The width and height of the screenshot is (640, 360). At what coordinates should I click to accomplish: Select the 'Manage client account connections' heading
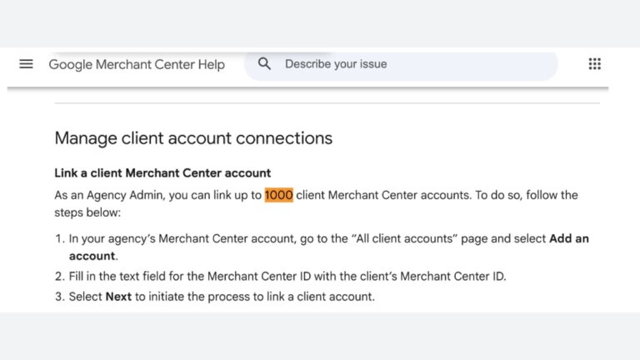tap(193, 138)
